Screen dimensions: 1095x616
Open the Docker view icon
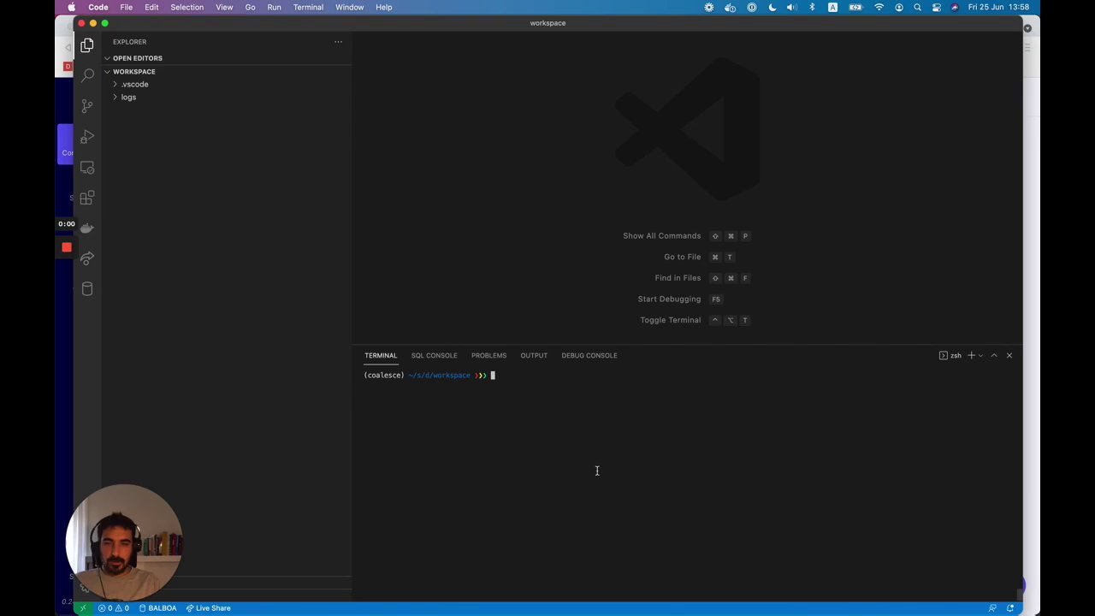coord(87,228)
